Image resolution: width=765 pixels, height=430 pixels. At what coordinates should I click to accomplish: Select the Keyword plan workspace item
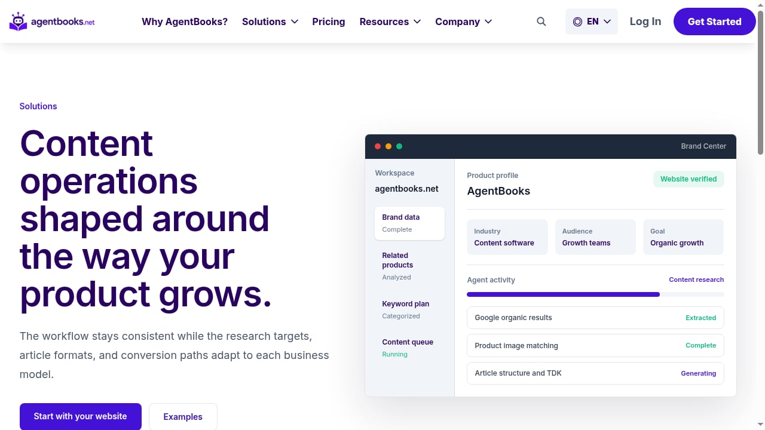click(x=409, y=310)
